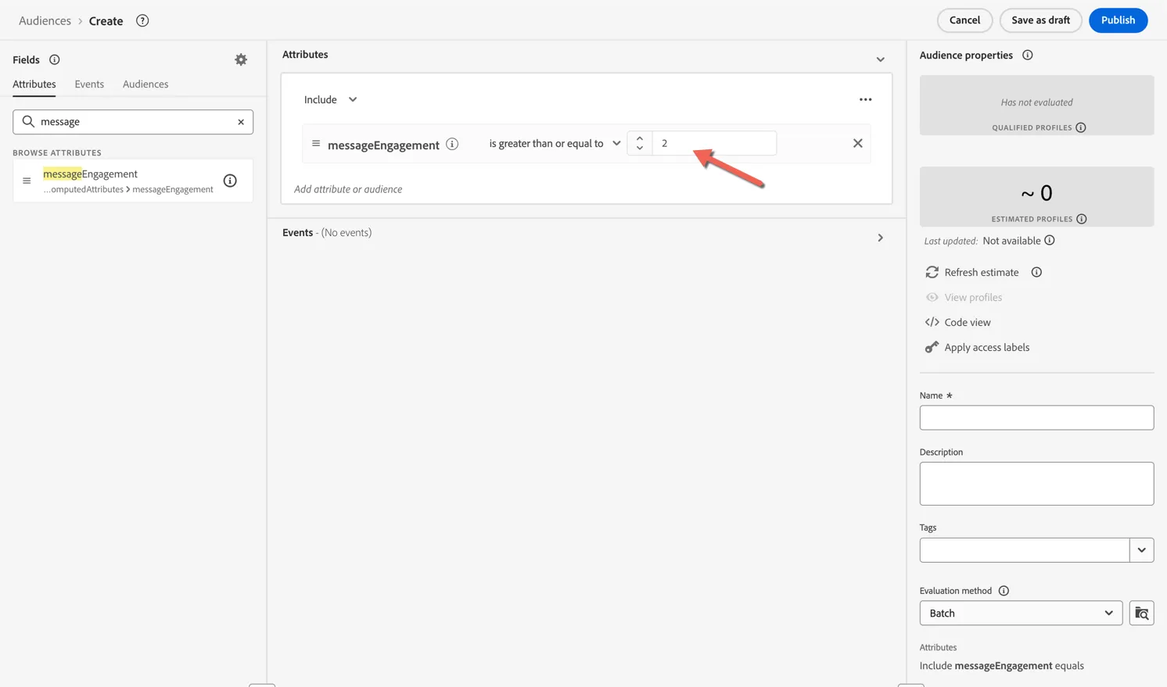Show info for messageEngagement rule
This screenshot has height=687, width=1167.
(x=452, y=144)
